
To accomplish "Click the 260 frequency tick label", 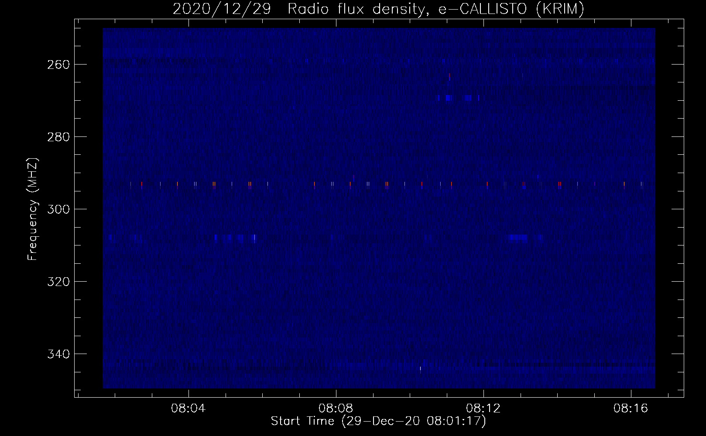I will click(58, 64).
